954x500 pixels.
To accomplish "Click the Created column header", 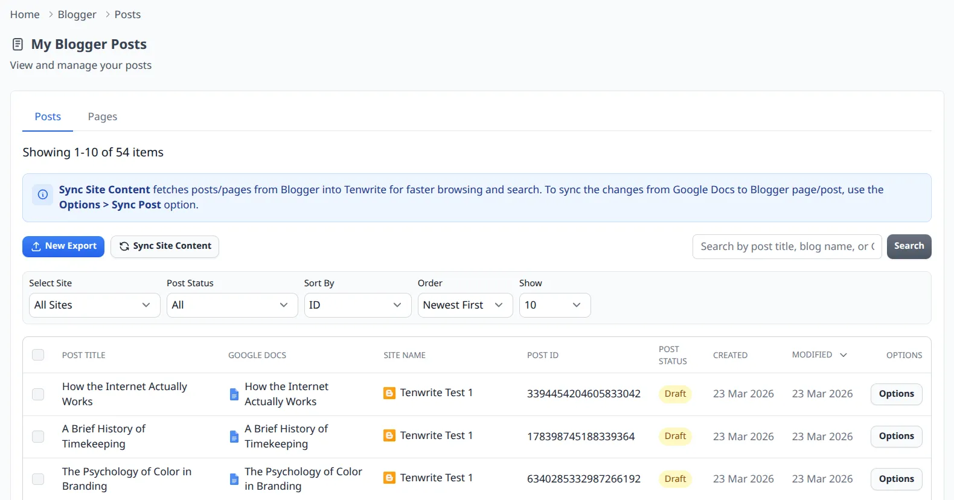I will [730, 355].
